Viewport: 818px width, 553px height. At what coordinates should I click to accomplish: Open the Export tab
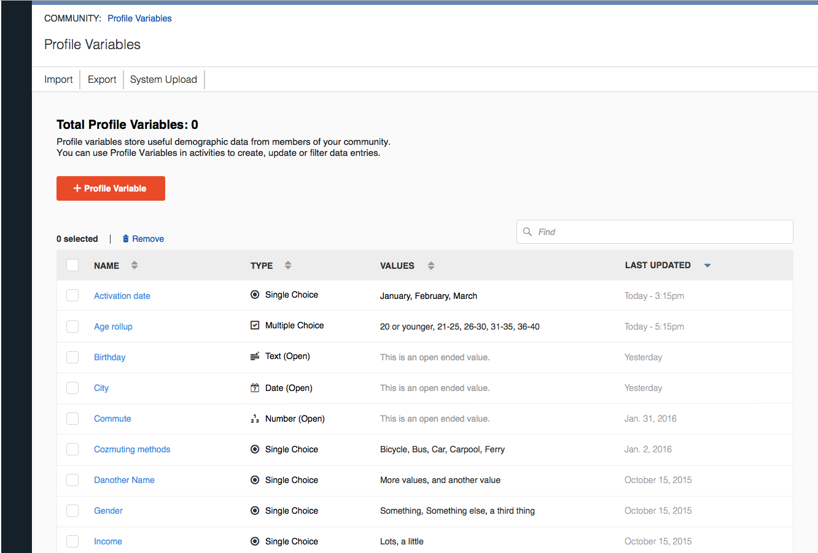point(102,79)
